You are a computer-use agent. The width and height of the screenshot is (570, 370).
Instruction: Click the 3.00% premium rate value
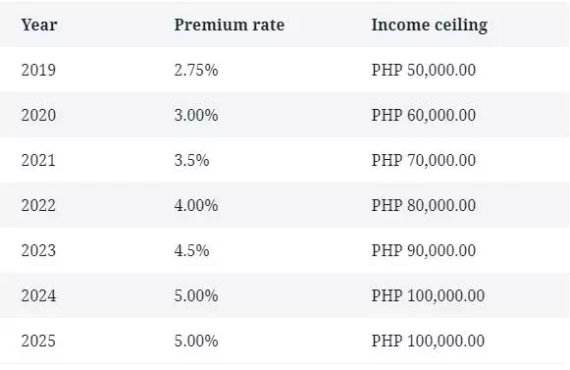[196, 115]
